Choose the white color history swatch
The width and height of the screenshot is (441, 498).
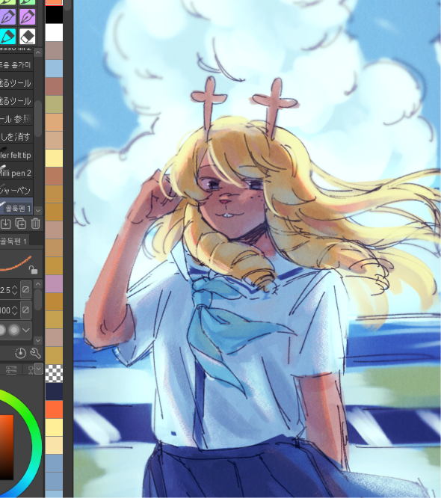point(54,33)
